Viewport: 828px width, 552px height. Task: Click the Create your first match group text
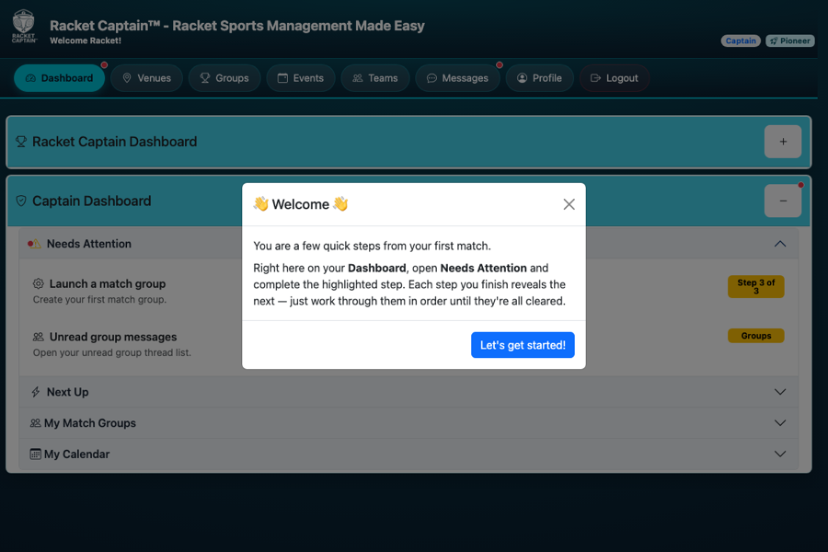click(x=99, y=300)
